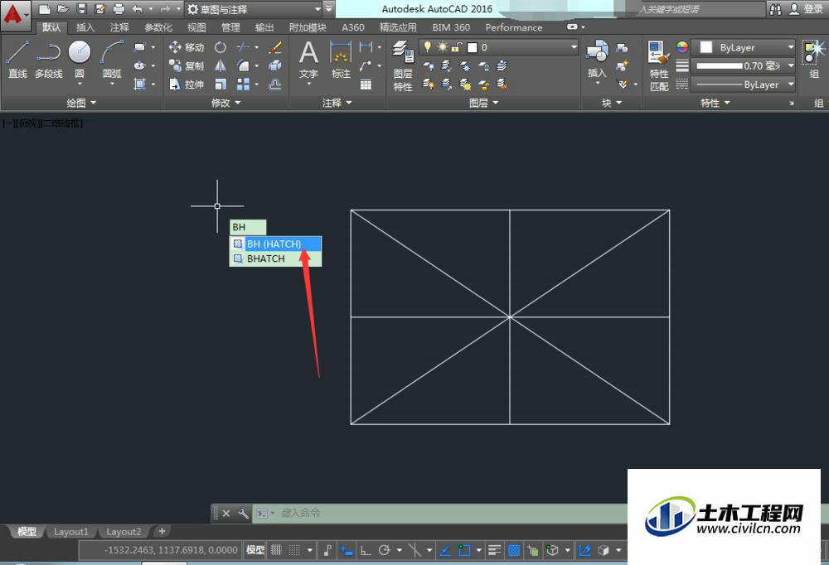Click Match Properties (特性匹配)
Image resolution: width=829 pixels, height=565 pixels.
(659, 66)
